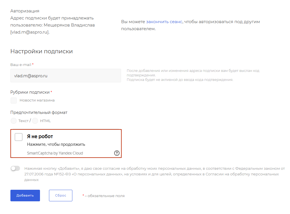
Task: Toggle the personal data consent switch
Action: (x=15, y=169)
